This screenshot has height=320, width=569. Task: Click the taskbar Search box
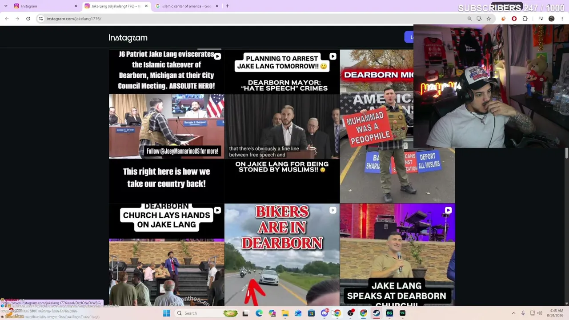(206, 313)
